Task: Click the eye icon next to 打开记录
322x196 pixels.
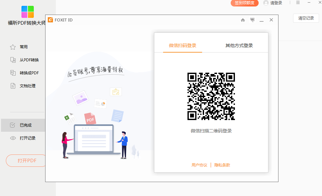Action: (13, 138)
